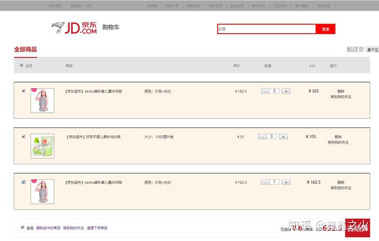Open the girl clothing thumbnail in the quantity 2 row
The width and height of the screenshot is (379, 241).
tap(42, 100)
